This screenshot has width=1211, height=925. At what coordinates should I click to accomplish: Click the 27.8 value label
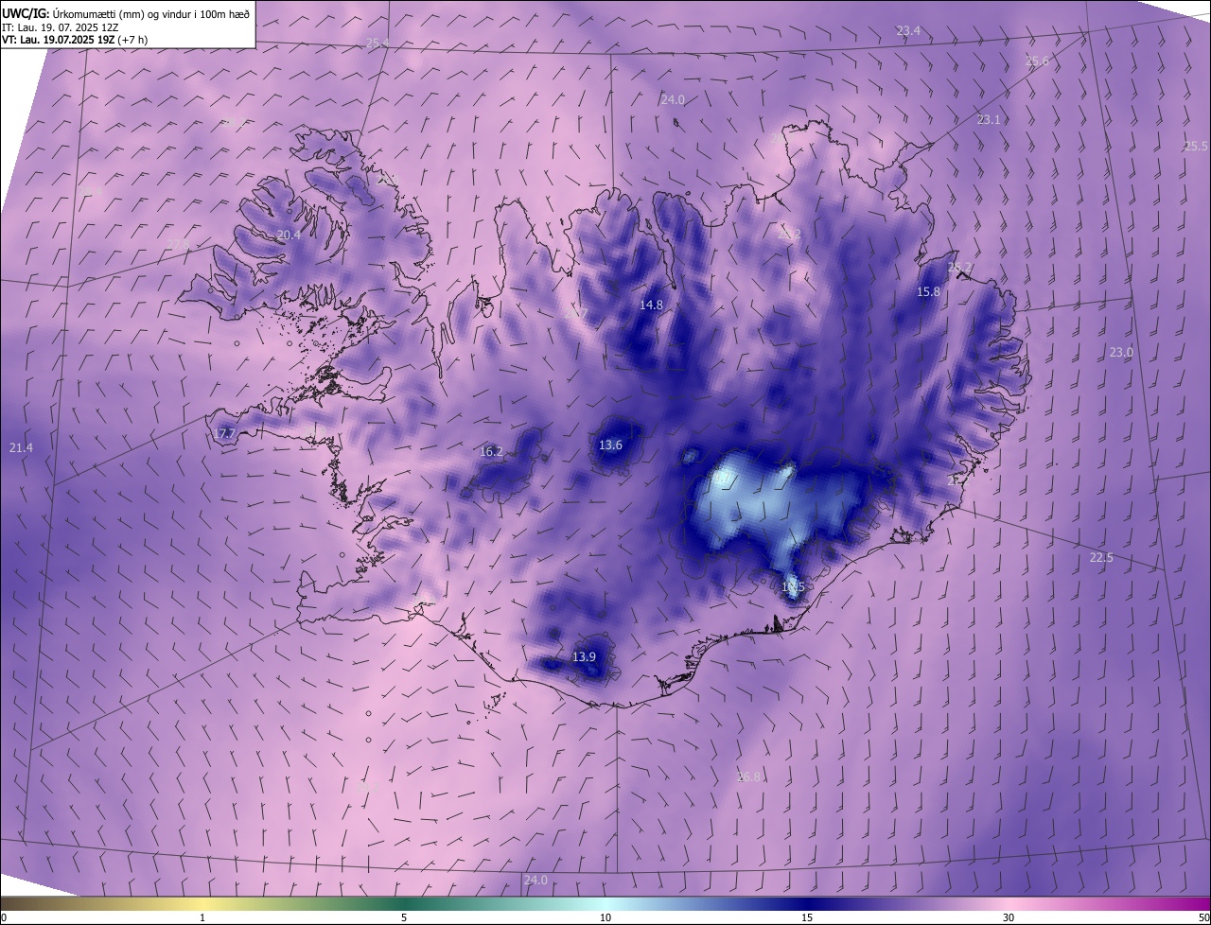(178, 245)
